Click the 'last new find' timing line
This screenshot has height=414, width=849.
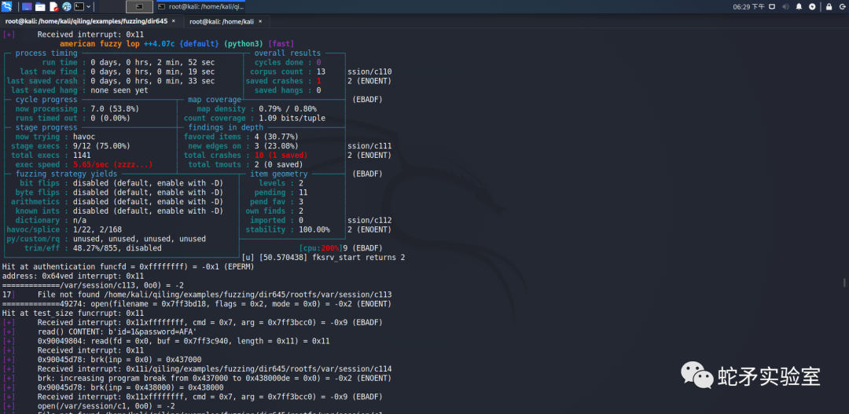click(x=117, y=71)
